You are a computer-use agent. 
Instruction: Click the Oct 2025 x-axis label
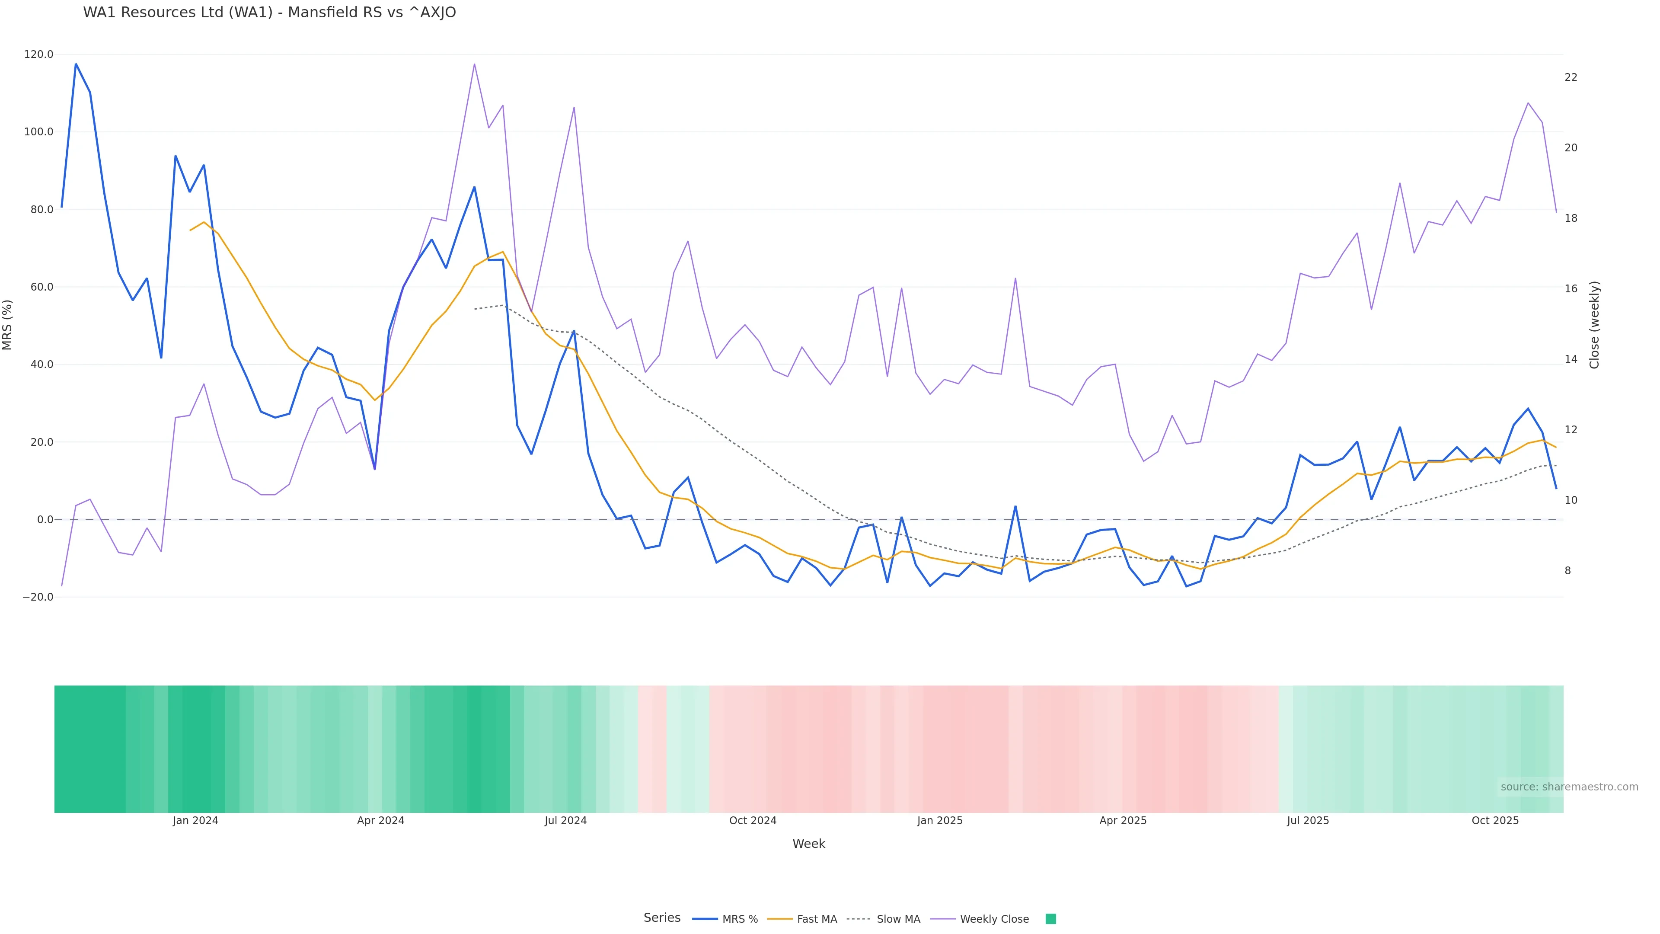(x=1495, y=821)
